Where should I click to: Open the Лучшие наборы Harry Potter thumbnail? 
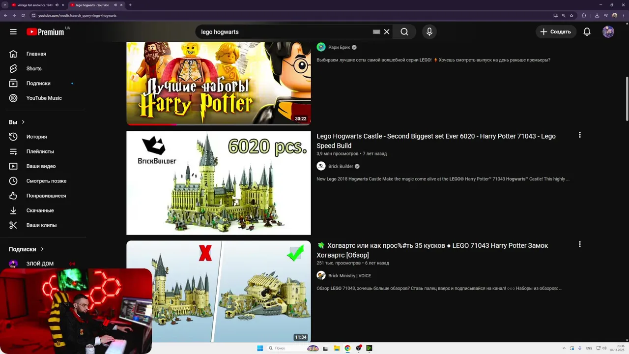coord(219,83)
